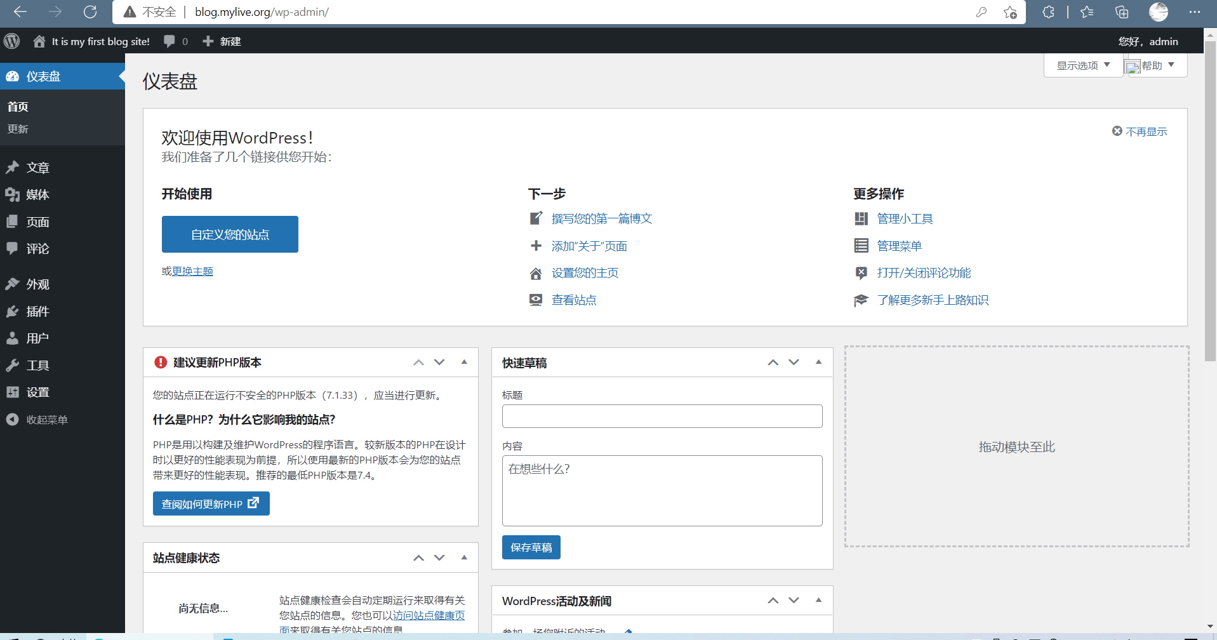
Task: Open the 外观 menu label
Action: tap(38, 284)
